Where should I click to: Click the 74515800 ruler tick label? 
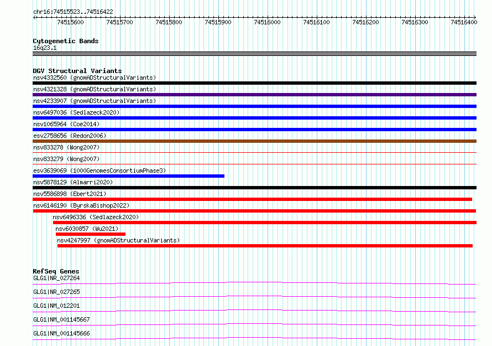click(169, 22)
